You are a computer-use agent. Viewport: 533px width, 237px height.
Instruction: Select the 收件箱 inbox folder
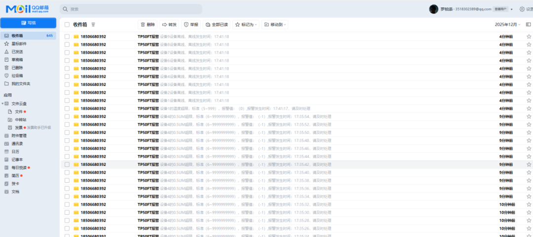coord(28,36)
